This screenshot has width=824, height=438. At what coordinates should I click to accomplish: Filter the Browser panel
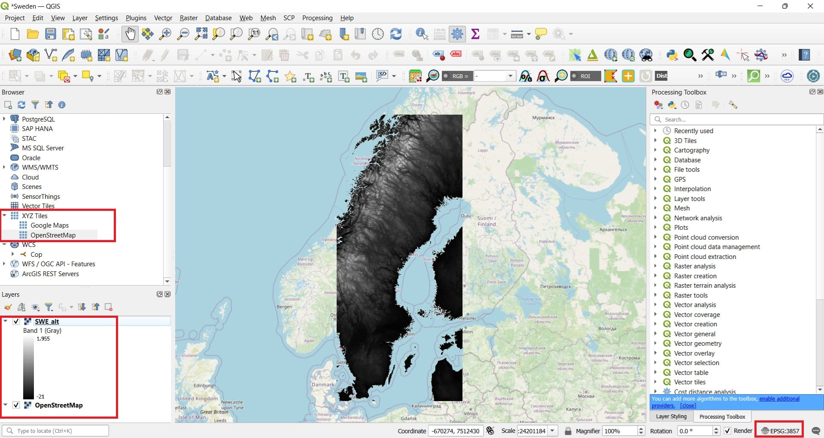click(35, 105)
